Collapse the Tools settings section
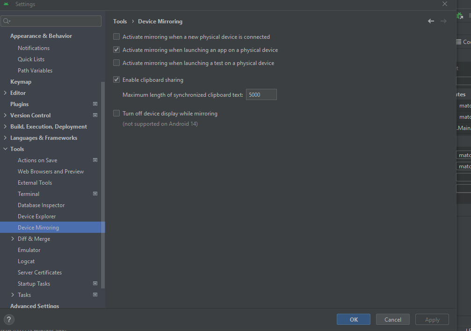Viewport: 471px width, 331px height. 5,149
